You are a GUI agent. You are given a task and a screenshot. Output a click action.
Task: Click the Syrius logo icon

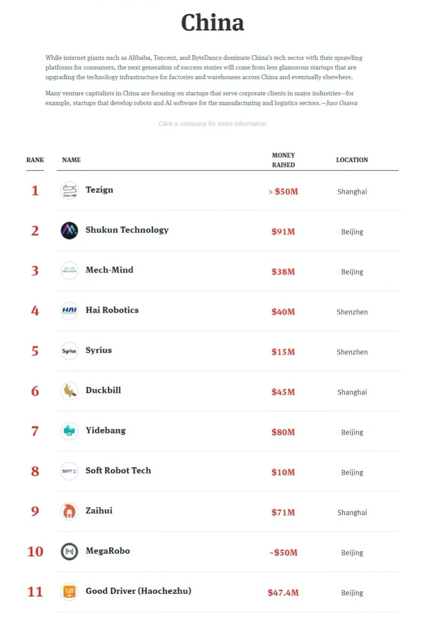tap(69, 351)
